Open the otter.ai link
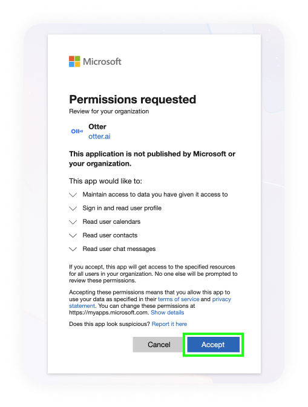Viewport: 308px width, 407px height. click(x=99, y=136)
